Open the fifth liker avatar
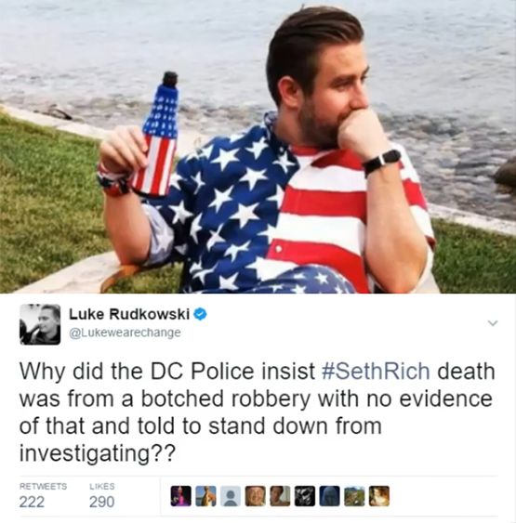The image size is (516, 523). (280, 496)
